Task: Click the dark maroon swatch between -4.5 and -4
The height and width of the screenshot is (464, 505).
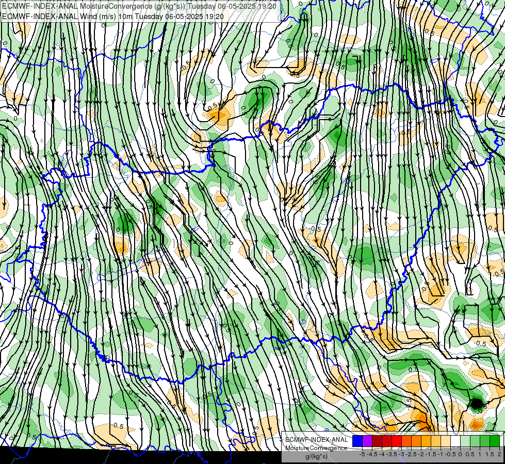Action: pyautogui.click(x=377, y=441)
